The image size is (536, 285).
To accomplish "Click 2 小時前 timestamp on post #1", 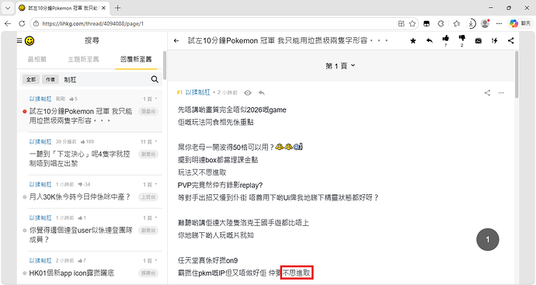I will [228, 92].
